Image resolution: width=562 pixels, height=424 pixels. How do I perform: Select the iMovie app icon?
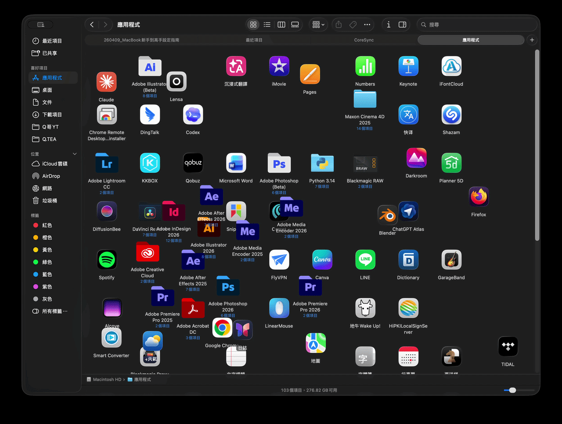tap(279, 66)
